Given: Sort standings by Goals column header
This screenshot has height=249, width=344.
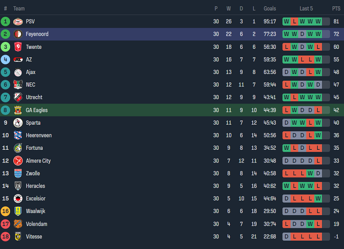Looking at the screenshot, I should [269, 8].
